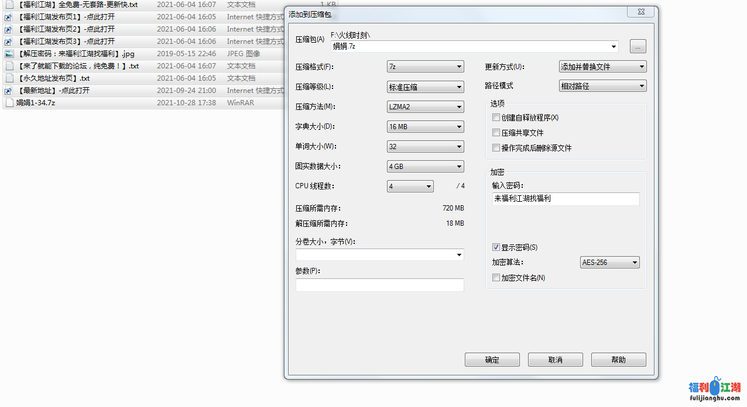Expand the 压缩等级 dropdown
The width and height of the screenshot is (747, 407).
tap(425, 87)
